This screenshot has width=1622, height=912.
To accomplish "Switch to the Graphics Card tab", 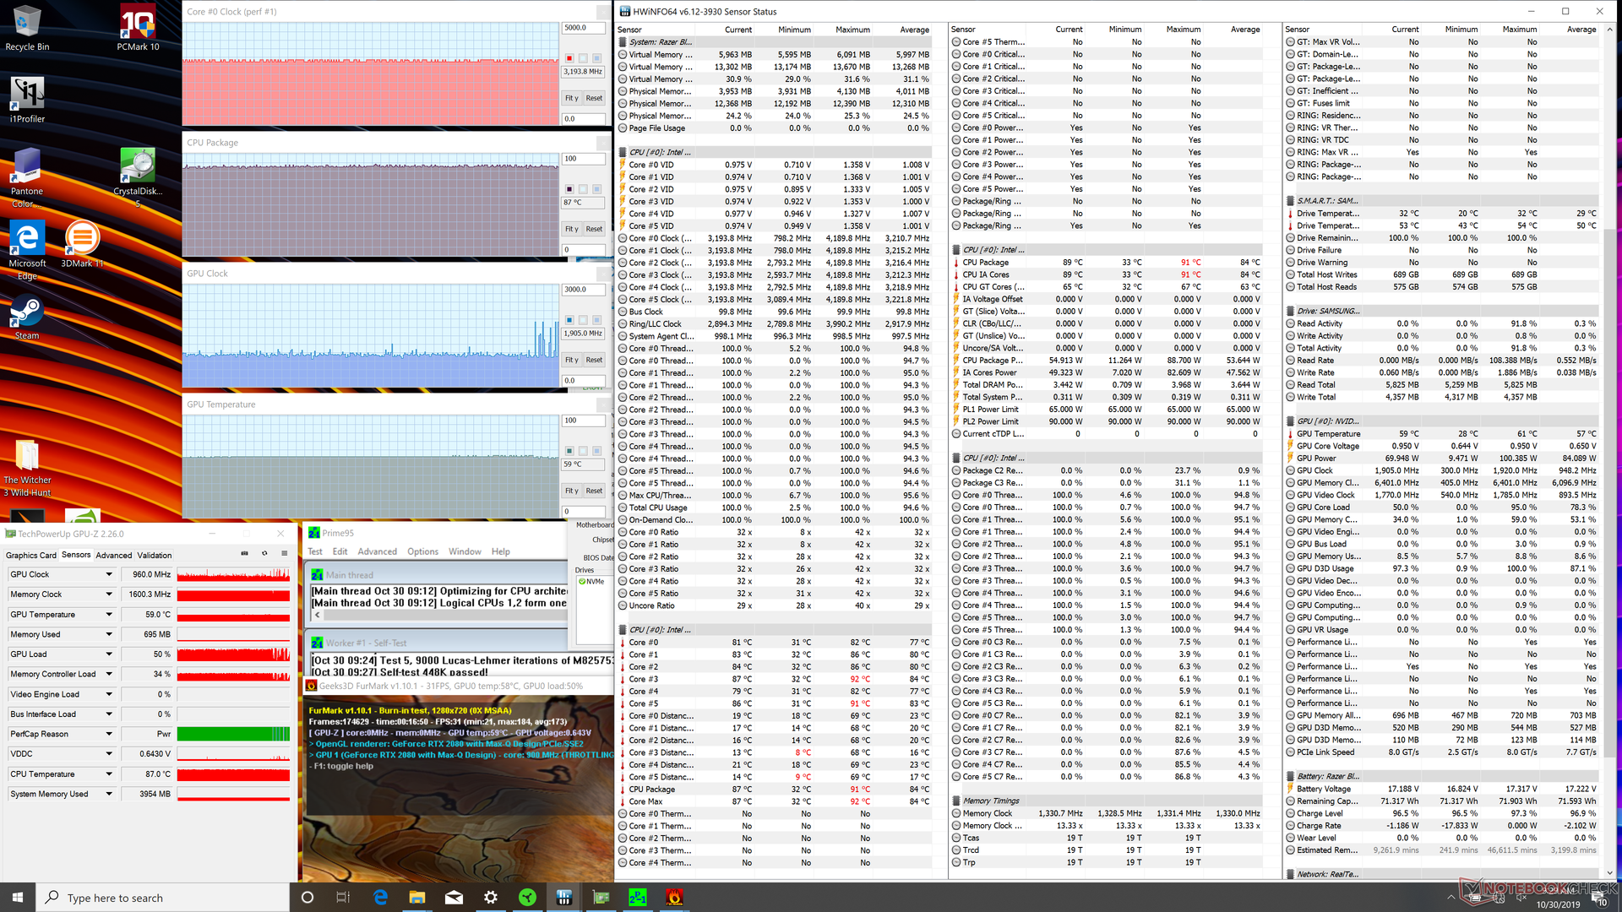I will pyautogui.click(x=31, y=556).
